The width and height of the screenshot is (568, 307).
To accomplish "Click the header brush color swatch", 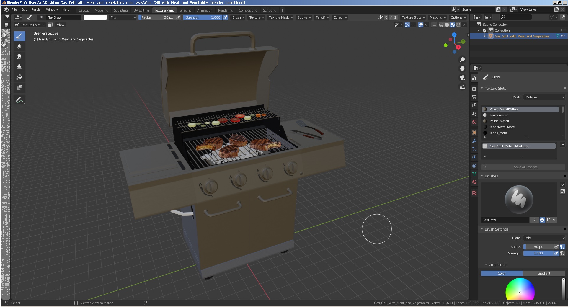I will [95, 17].
